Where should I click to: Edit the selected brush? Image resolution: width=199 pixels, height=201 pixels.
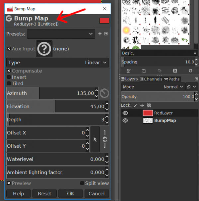[x=128, y=71]
